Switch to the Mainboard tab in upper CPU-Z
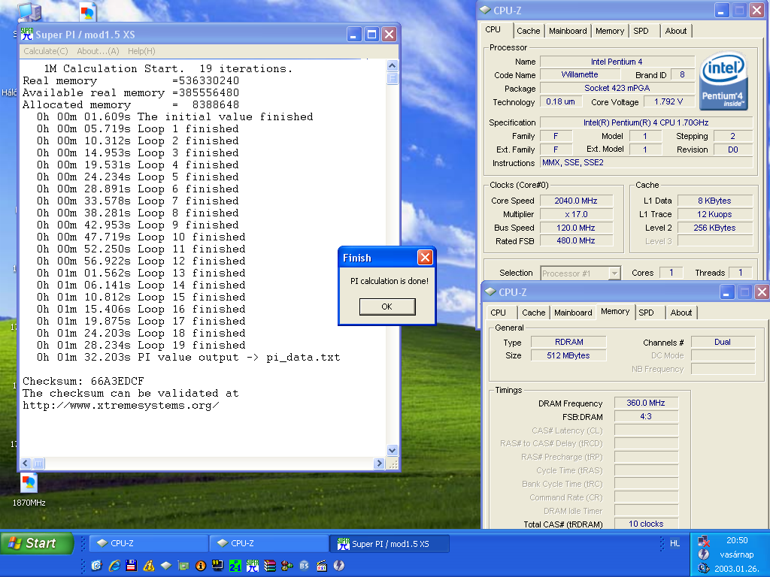 click(x=568, y=31)
